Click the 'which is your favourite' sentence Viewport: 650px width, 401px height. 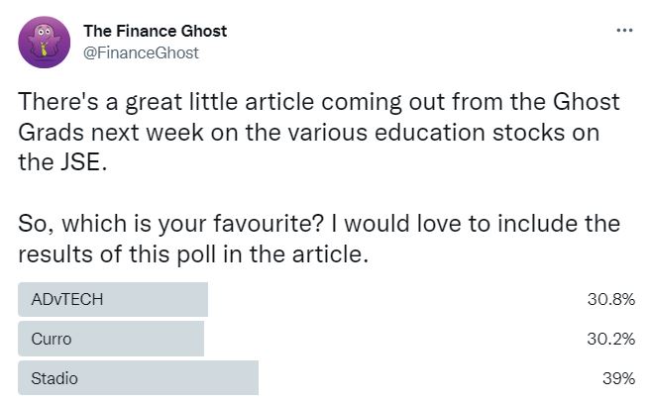tap(170, 224)
